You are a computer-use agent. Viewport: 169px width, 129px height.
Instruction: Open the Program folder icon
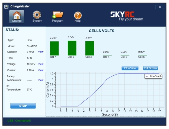tap(58, 16)
